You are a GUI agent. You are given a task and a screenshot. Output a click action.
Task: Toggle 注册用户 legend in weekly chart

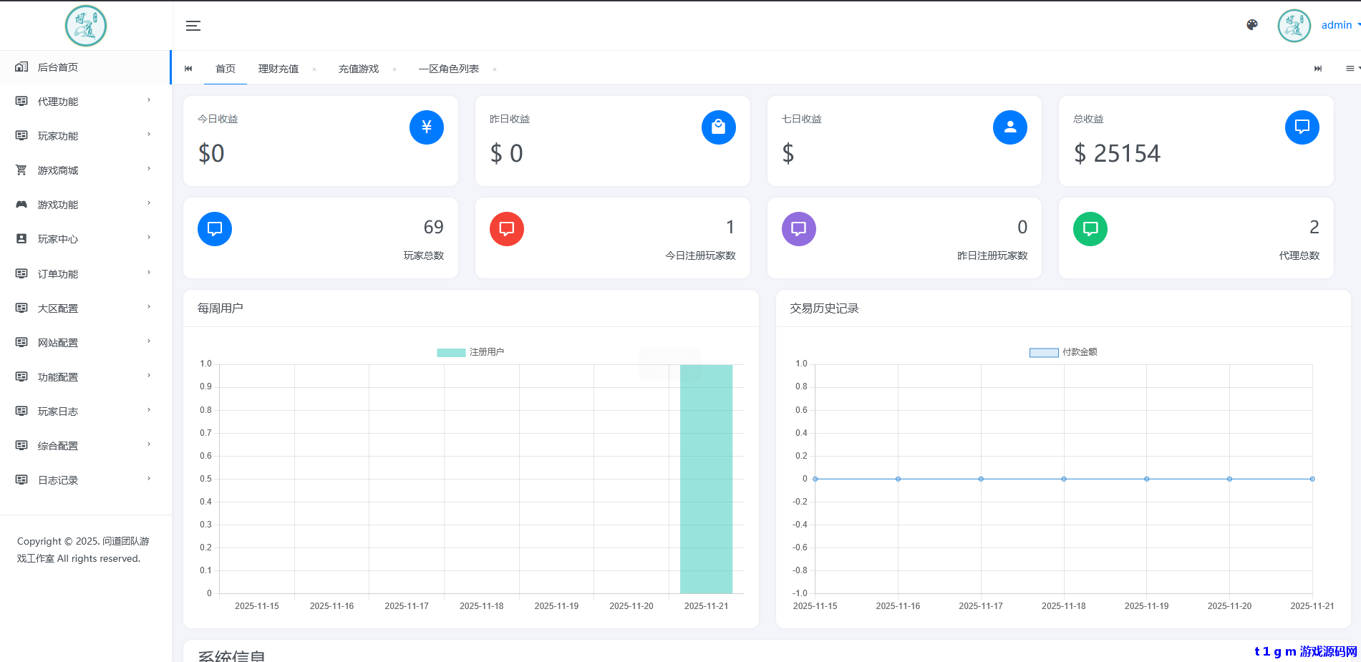tap(470, 352)
